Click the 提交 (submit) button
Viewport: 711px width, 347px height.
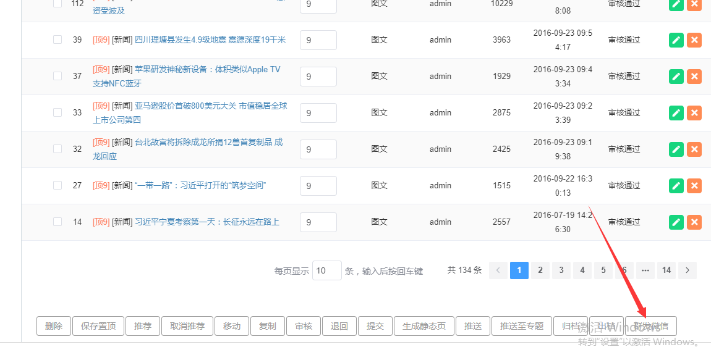coord(375,326)
